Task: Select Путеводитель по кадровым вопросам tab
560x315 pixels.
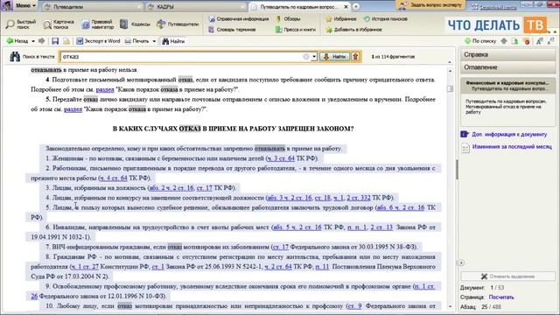Action: pos(298,6)
